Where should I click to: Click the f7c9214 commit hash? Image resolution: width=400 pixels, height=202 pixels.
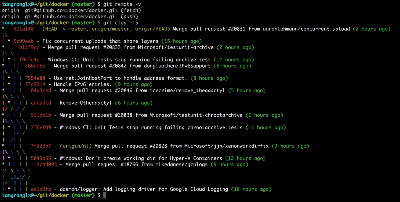(35, 84)
